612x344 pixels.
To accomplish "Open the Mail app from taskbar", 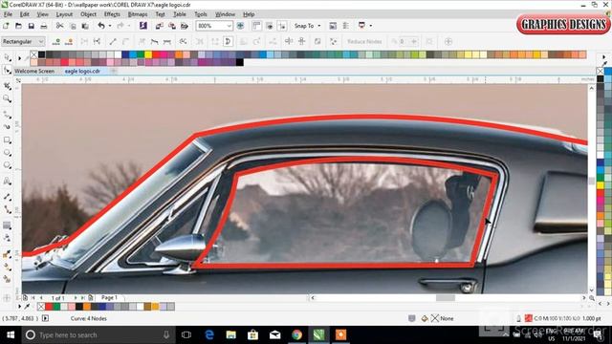I will (275, 335).
